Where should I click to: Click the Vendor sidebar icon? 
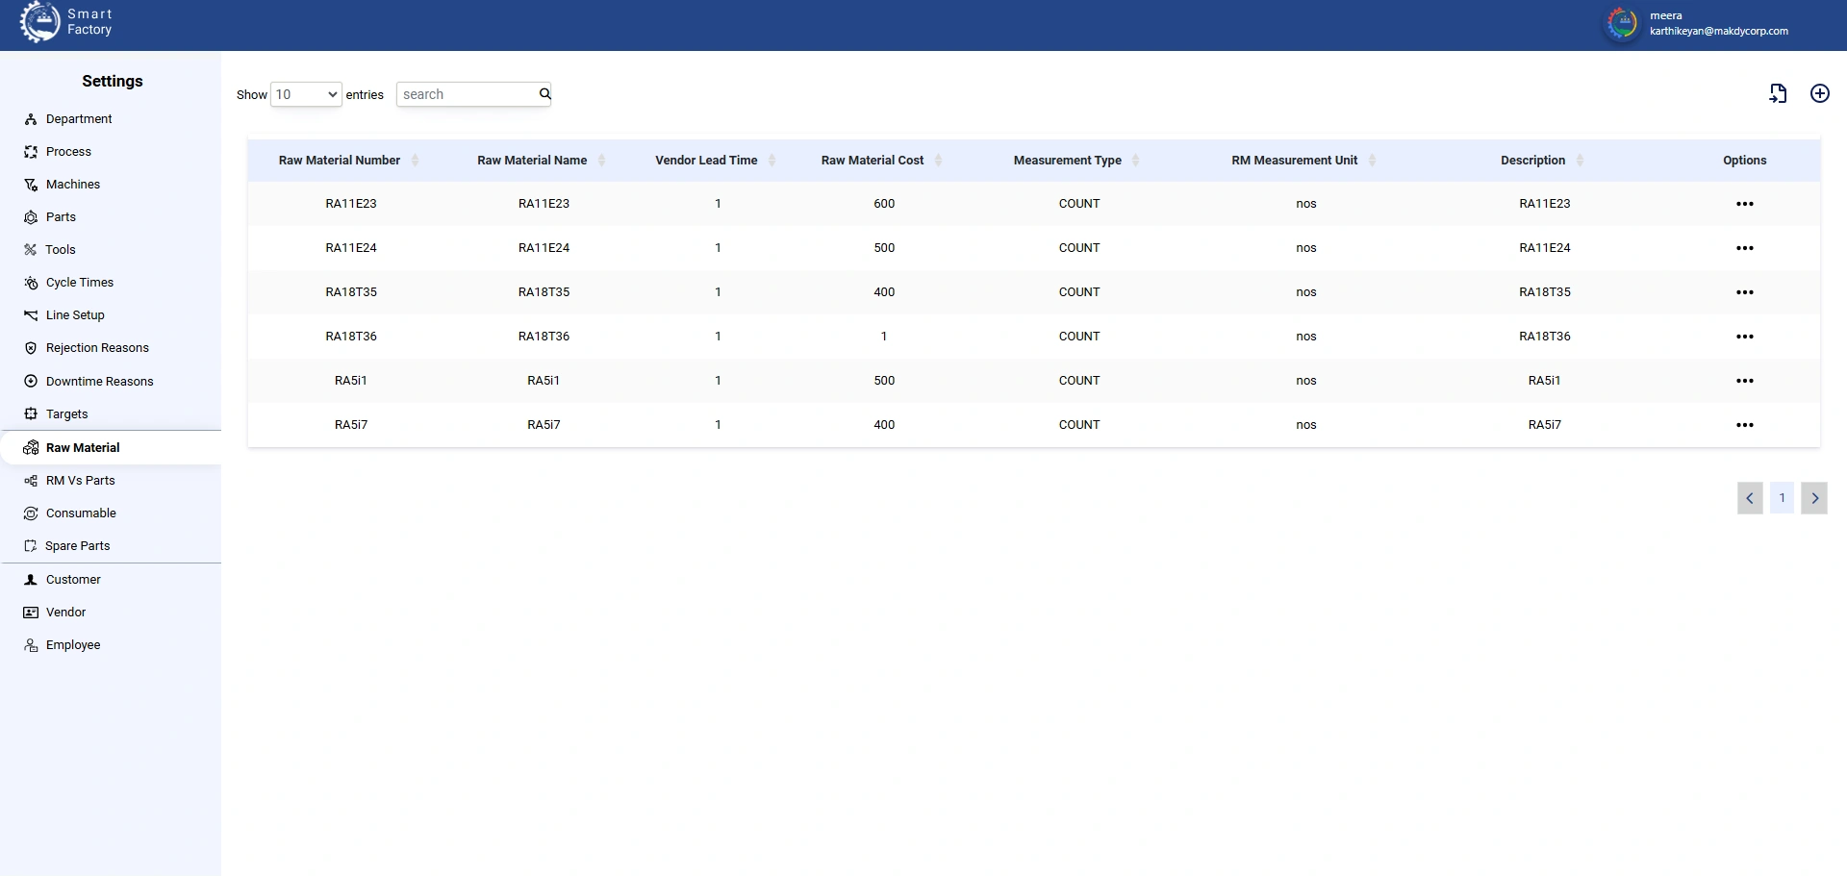(31, 613)
